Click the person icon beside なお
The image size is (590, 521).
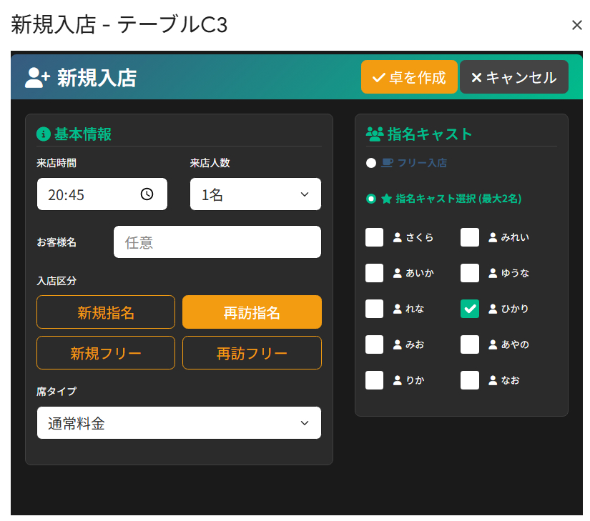click(x=493, y=380)
